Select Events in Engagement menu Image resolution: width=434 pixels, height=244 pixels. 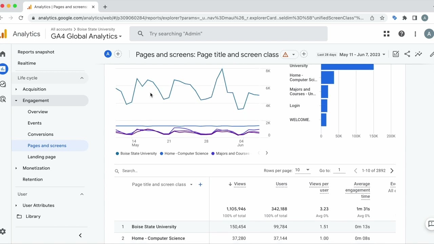click(35, 123)
